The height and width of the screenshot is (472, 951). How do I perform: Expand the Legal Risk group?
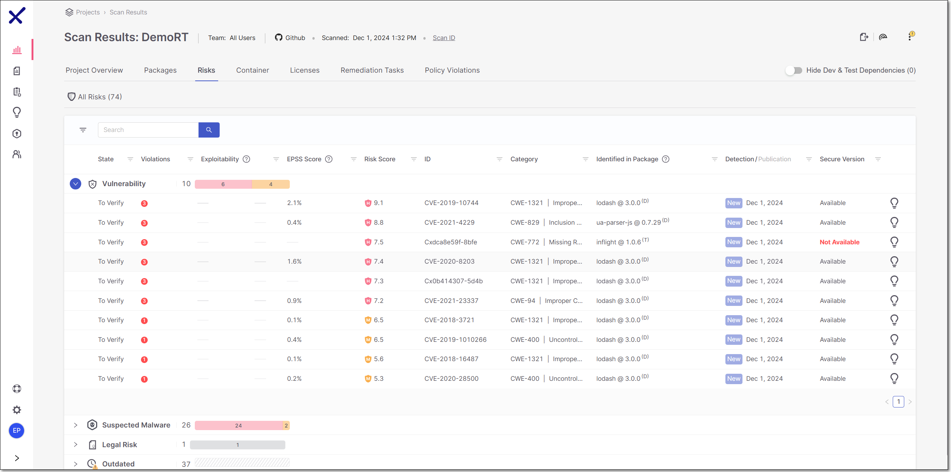76,445
